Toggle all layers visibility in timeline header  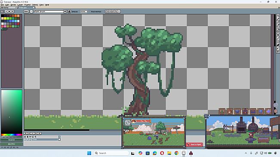tap(25, 137)
